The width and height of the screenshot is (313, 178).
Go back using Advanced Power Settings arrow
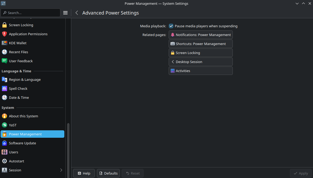[x=77, y=13]
